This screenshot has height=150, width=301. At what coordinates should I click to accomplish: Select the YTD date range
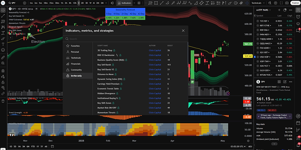click(x=33, y=146)
